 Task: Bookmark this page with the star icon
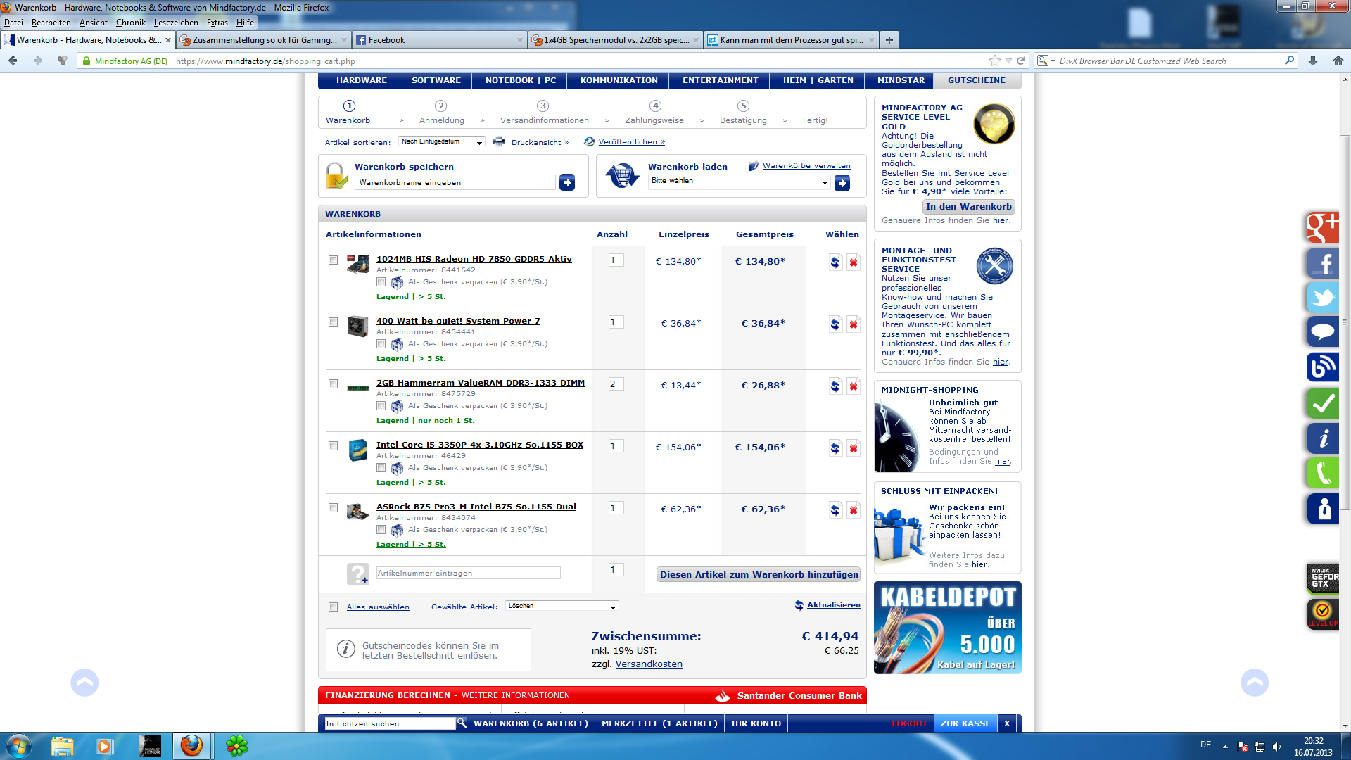pos(995,61)
